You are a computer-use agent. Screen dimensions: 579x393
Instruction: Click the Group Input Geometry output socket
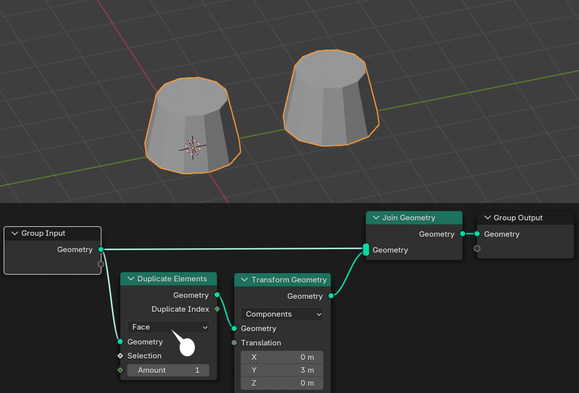(x=101, y=249)
